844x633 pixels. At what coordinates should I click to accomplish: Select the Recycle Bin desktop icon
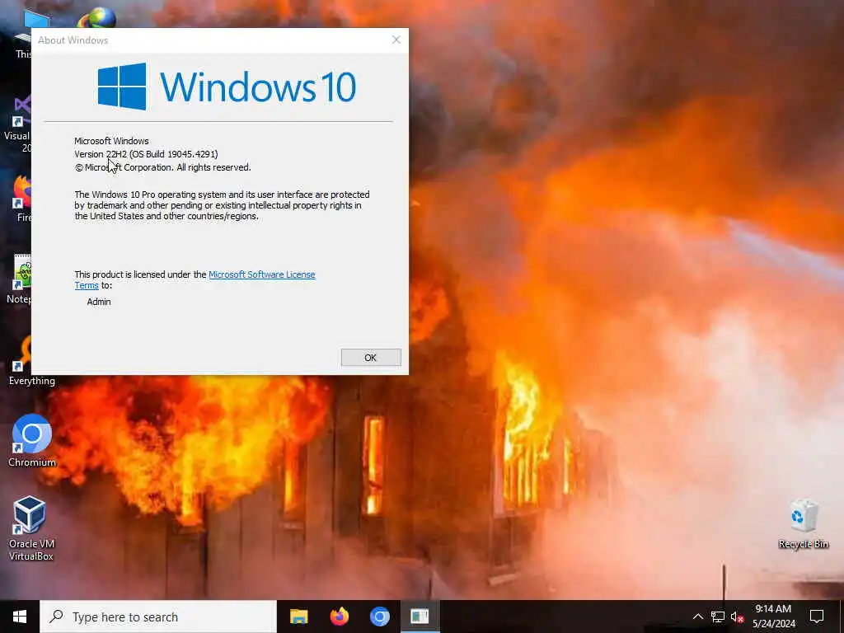click(803, 523)
